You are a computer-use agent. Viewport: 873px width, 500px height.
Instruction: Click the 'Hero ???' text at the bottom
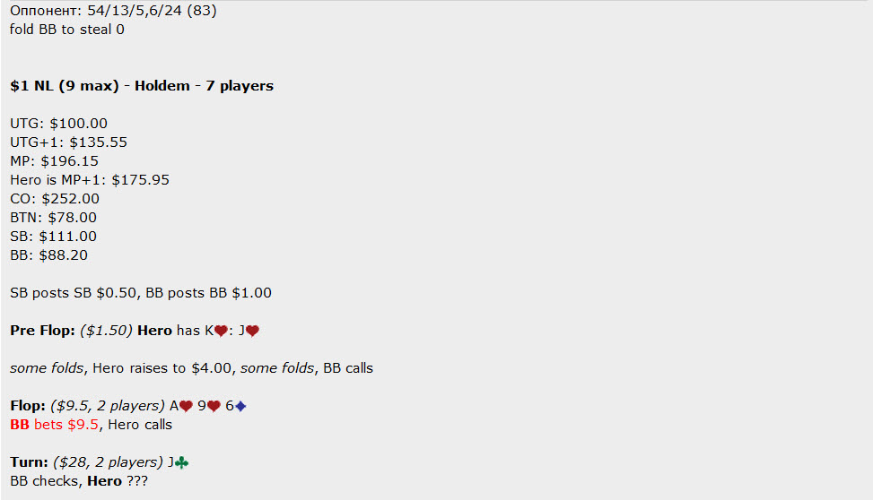[x=118, y=481]
